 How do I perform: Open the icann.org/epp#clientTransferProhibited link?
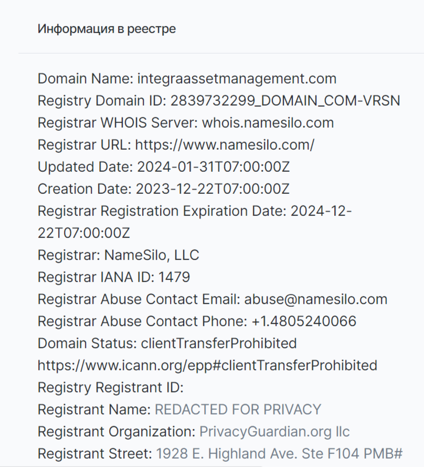tap(207, 366)
